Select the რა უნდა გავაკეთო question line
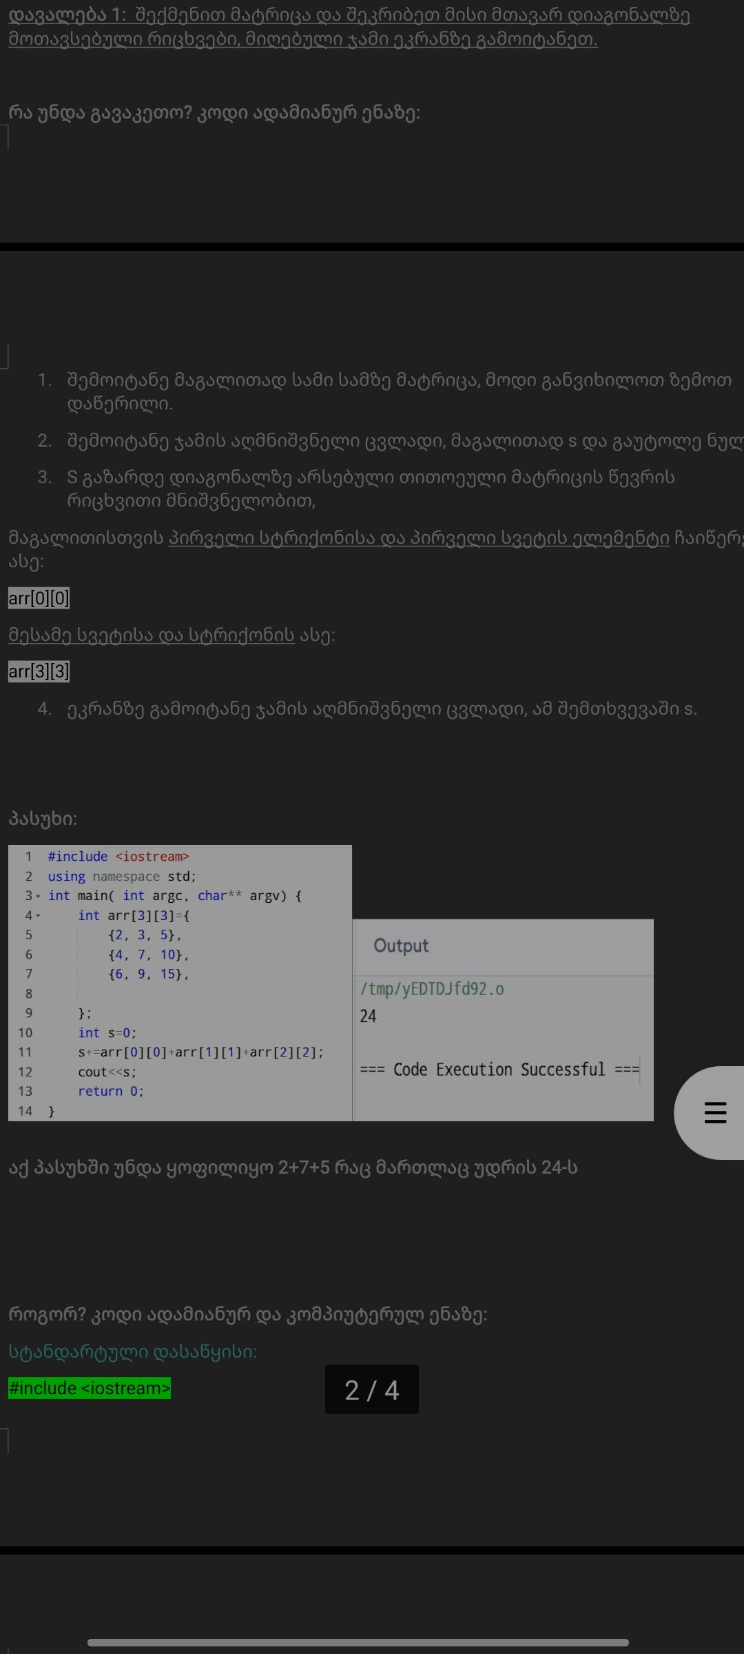744x1654 pixels. tap(214, 112)
